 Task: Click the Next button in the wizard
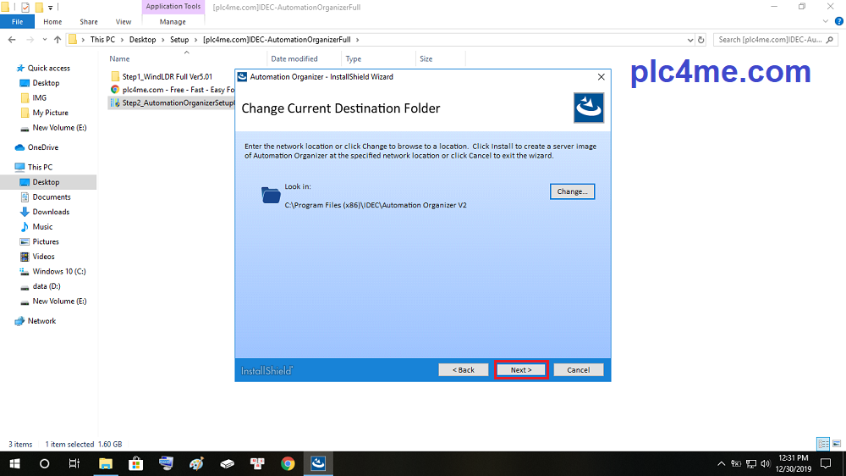[x=521, y=370]
